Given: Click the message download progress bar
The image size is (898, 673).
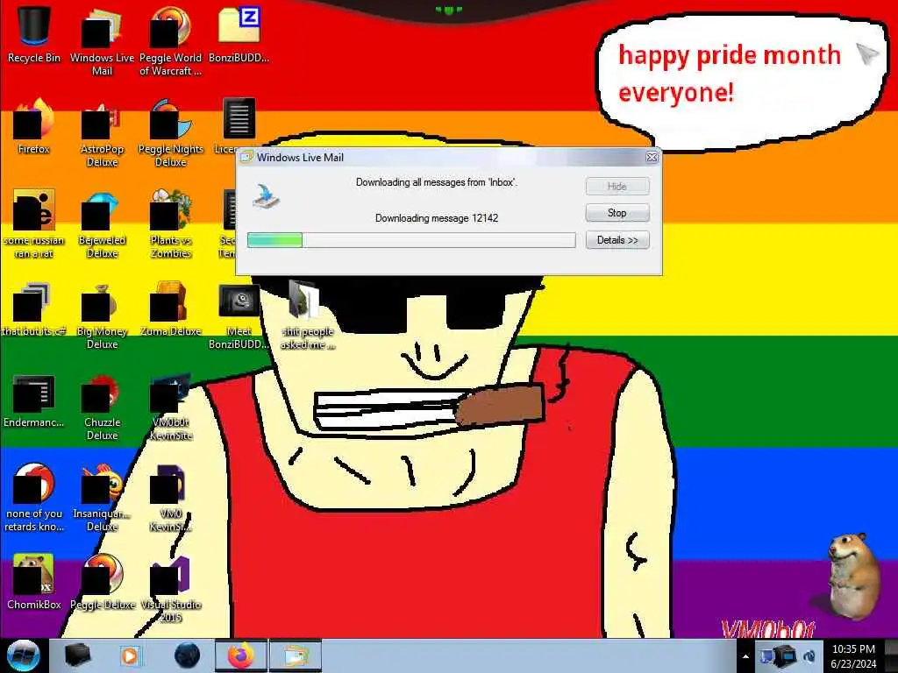Looking at the screenshot, I should 411,240.
